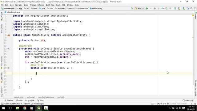This screenshot has width=197, height=111.
Task: Start debugging with the bug icon
Action: pyautogui.click(x=155, y=8)
